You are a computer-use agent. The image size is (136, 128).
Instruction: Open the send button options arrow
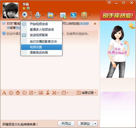[95, 124]
